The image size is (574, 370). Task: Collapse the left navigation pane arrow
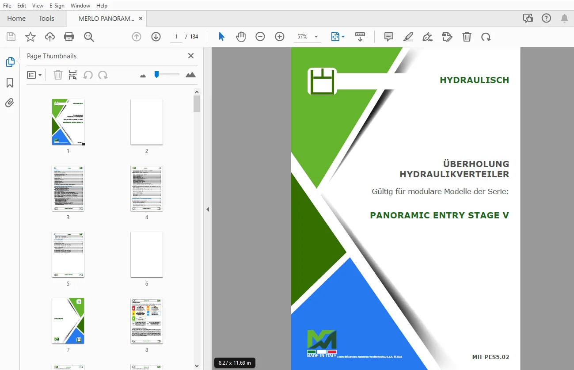coord(207,209)
